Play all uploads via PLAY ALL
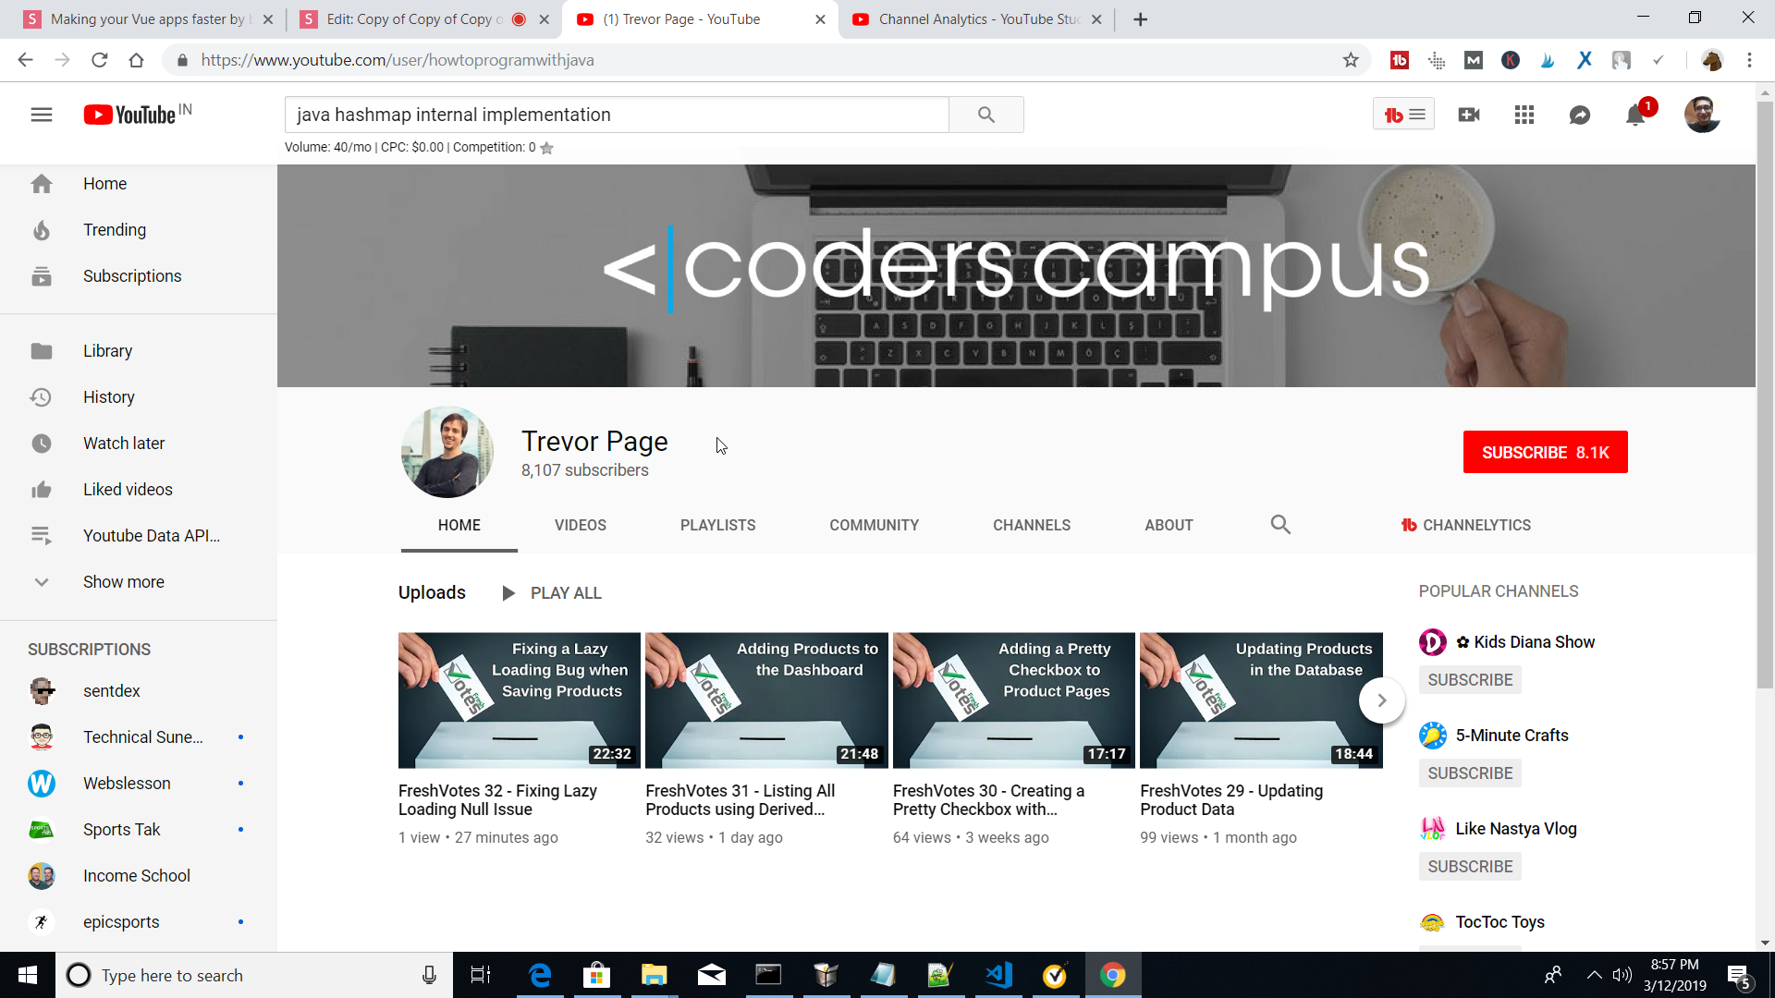 click(552, 593)
